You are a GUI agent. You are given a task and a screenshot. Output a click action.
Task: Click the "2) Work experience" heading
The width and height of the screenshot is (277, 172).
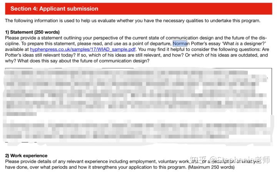26,155
